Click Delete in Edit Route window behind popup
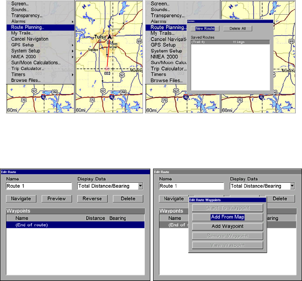The height and width of the screenshot is (281, 302). tap(280, 199)
